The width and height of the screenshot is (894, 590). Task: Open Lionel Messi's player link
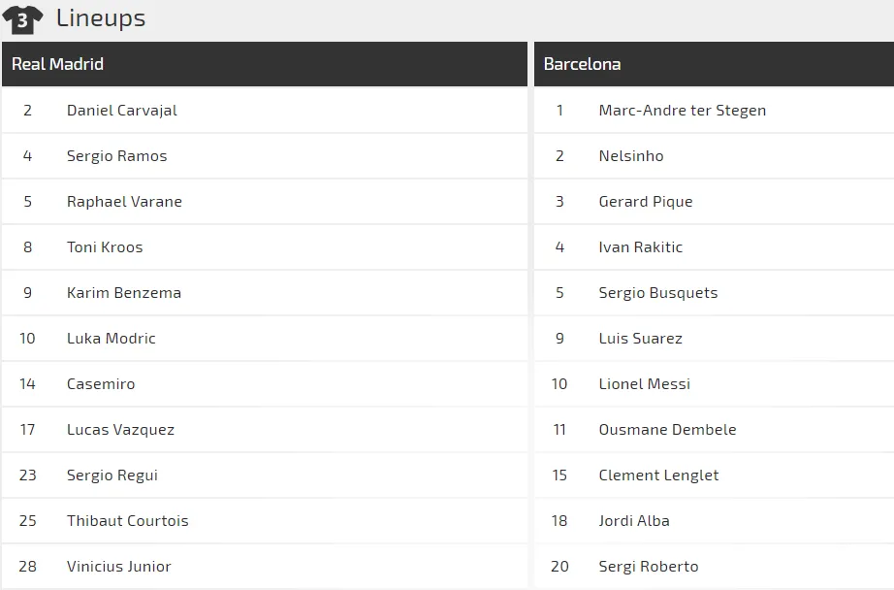pyautogui.click(x=645, y=384)
